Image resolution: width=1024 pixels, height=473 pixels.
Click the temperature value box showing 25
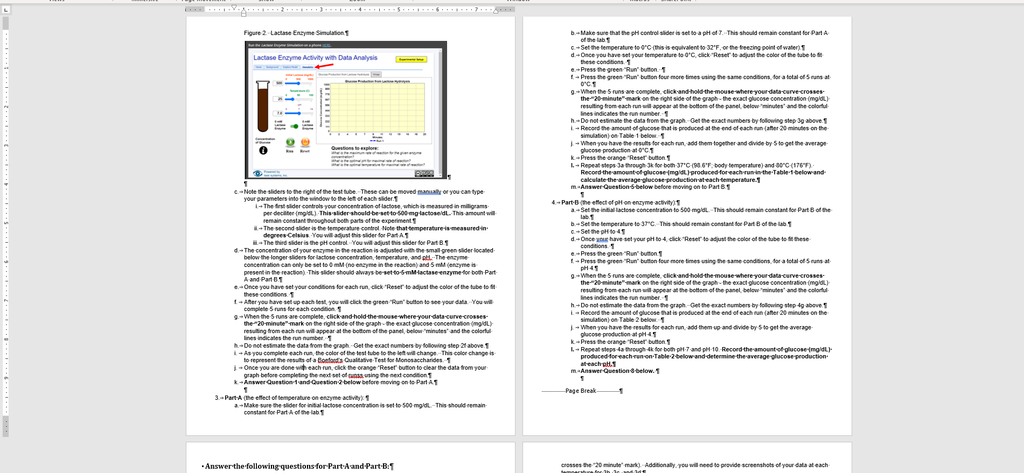pyautogui.click(x=279, y=99)
